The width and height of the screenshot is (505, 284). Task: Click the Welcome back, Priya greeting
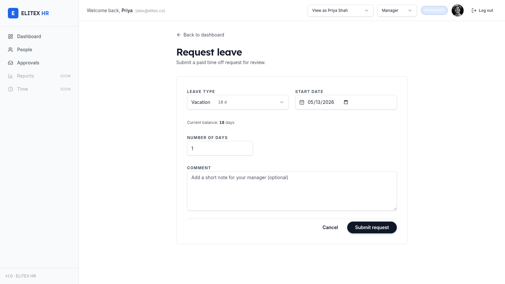pyautogui.click(x=110, y=11)
